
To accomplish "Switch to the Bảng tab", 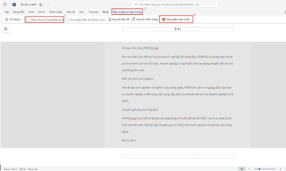I will pos(105,12).
